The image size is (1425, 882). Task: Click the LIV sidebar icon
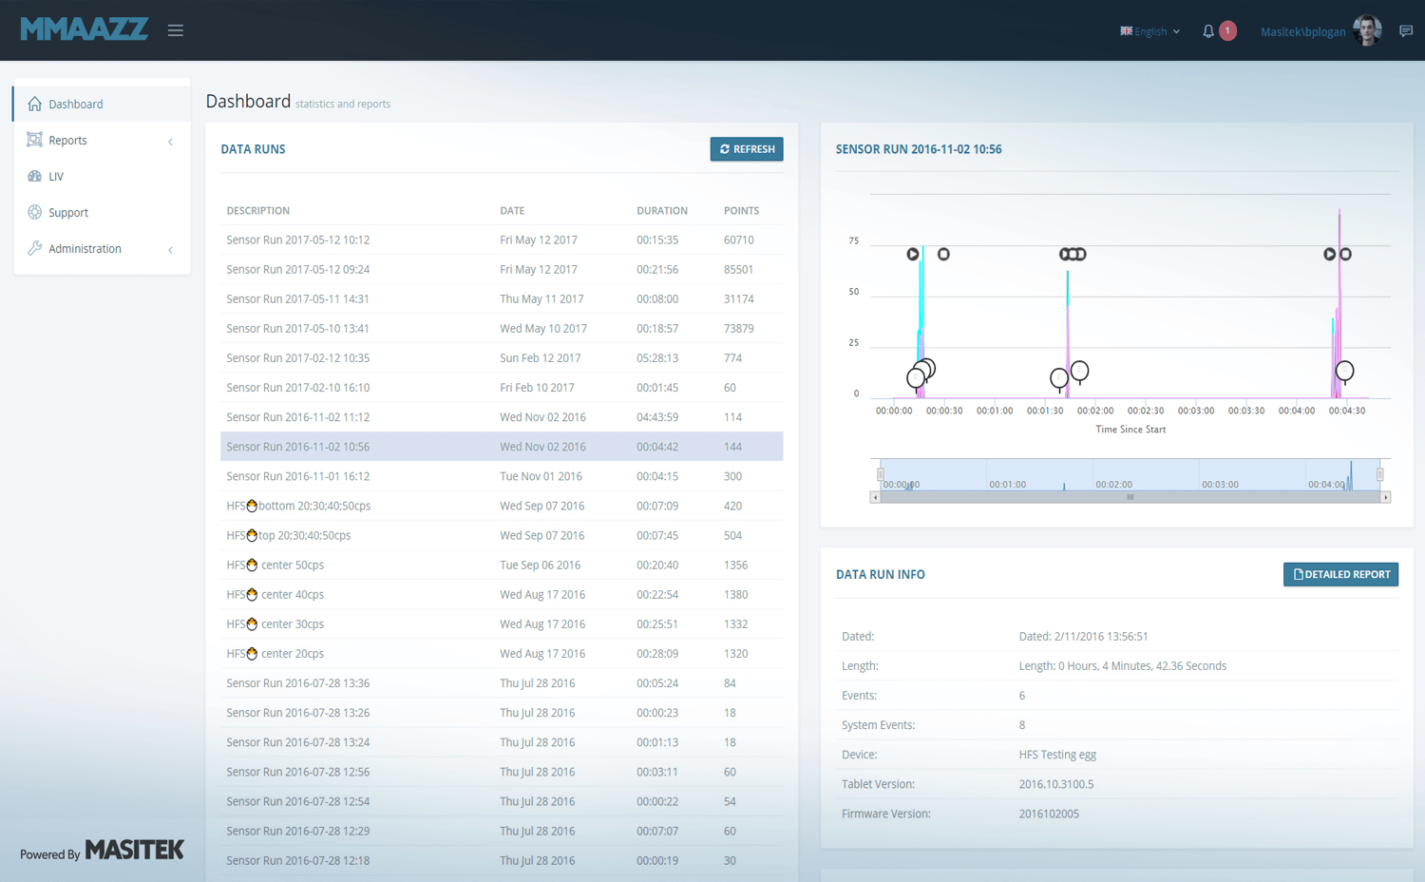pos(35,176)
